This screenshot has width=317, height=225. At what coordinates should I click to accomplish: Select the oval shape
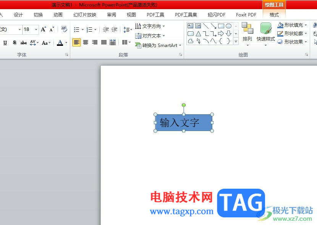pos(228,26)
